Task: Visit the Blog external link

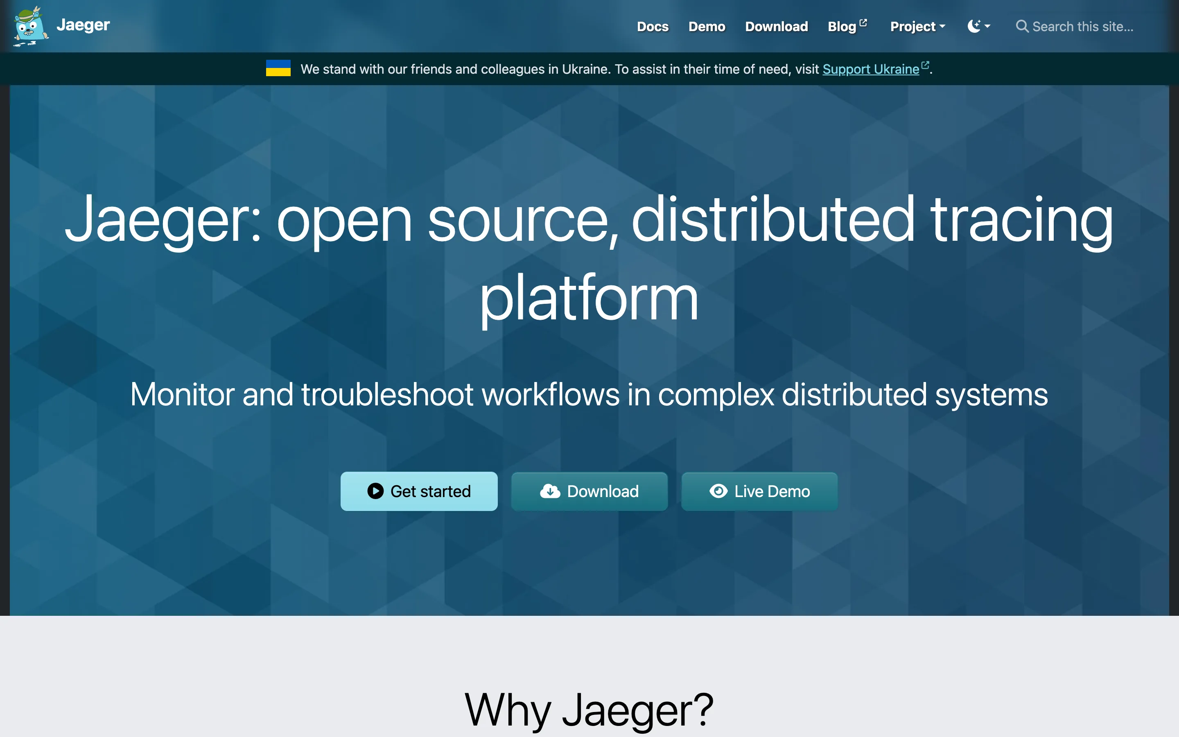Action: (847, 26)
